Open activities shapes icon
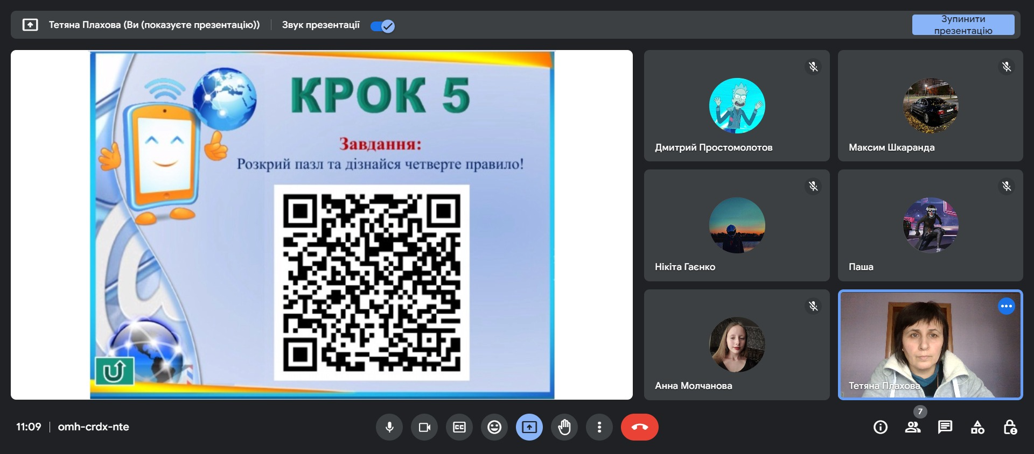 (x=977, y=427)
